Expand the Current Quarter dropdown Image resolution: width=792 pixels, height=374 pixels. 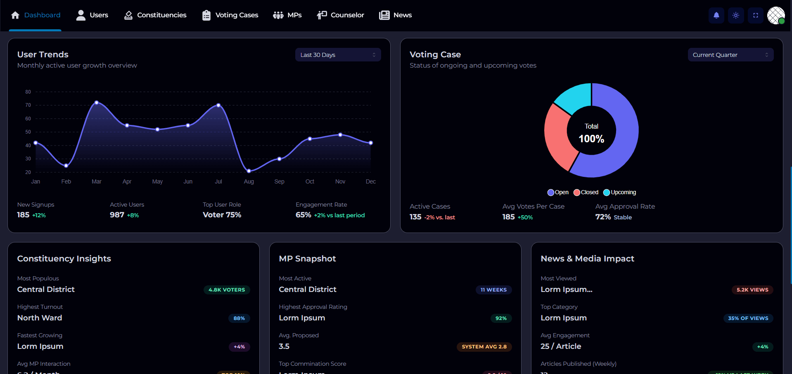click(x=730, y=55)
